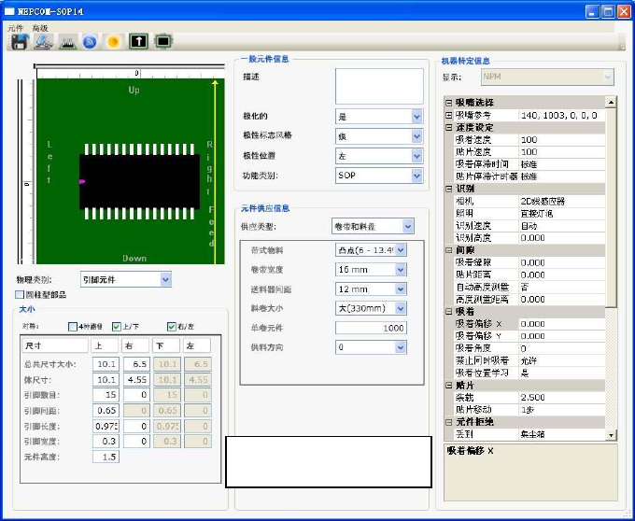Click the black up-arrow toolbar icon
Image resolution: width=635 pixels, height=521 pixels.
pos(138,42)
